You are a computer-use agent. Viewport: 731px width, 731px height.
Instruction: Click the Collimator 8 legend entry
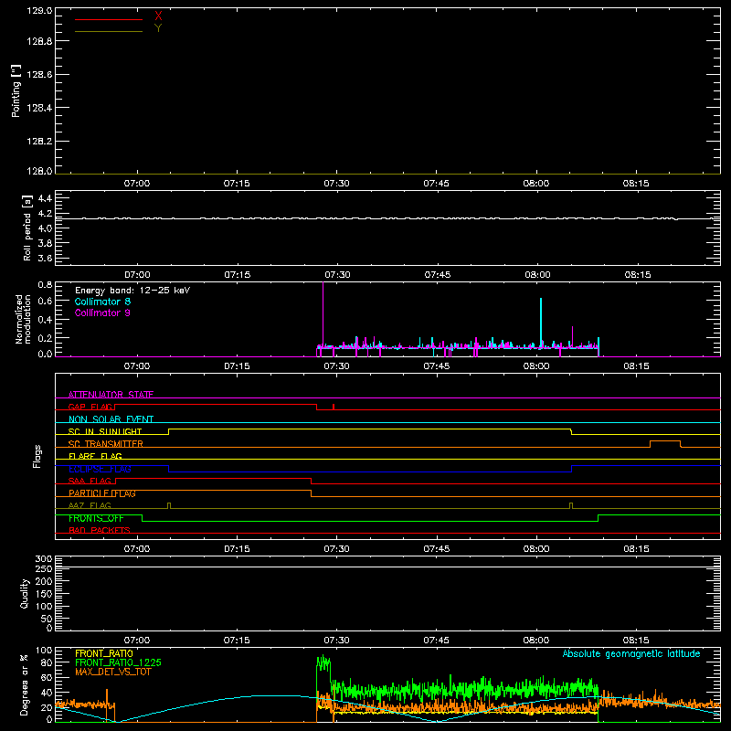102,302
